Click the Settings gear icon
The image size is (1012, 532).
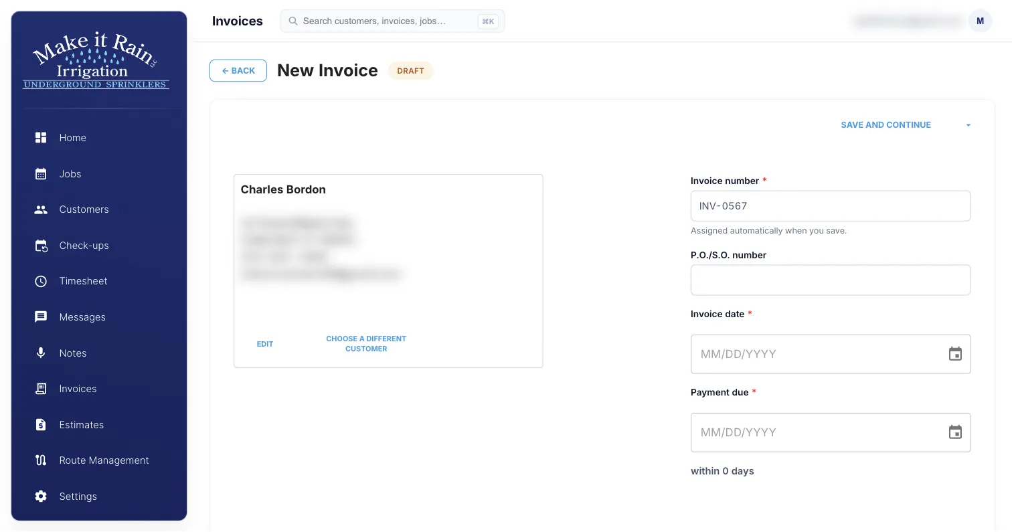[41, 497]
